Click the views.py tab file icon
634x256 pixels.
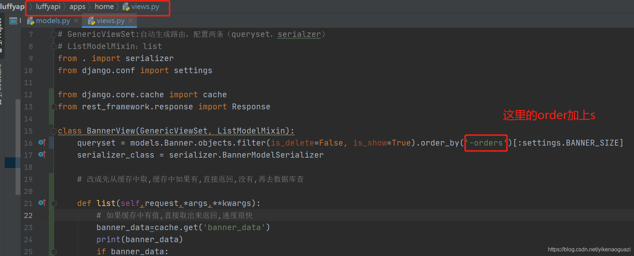click(91, 21)
